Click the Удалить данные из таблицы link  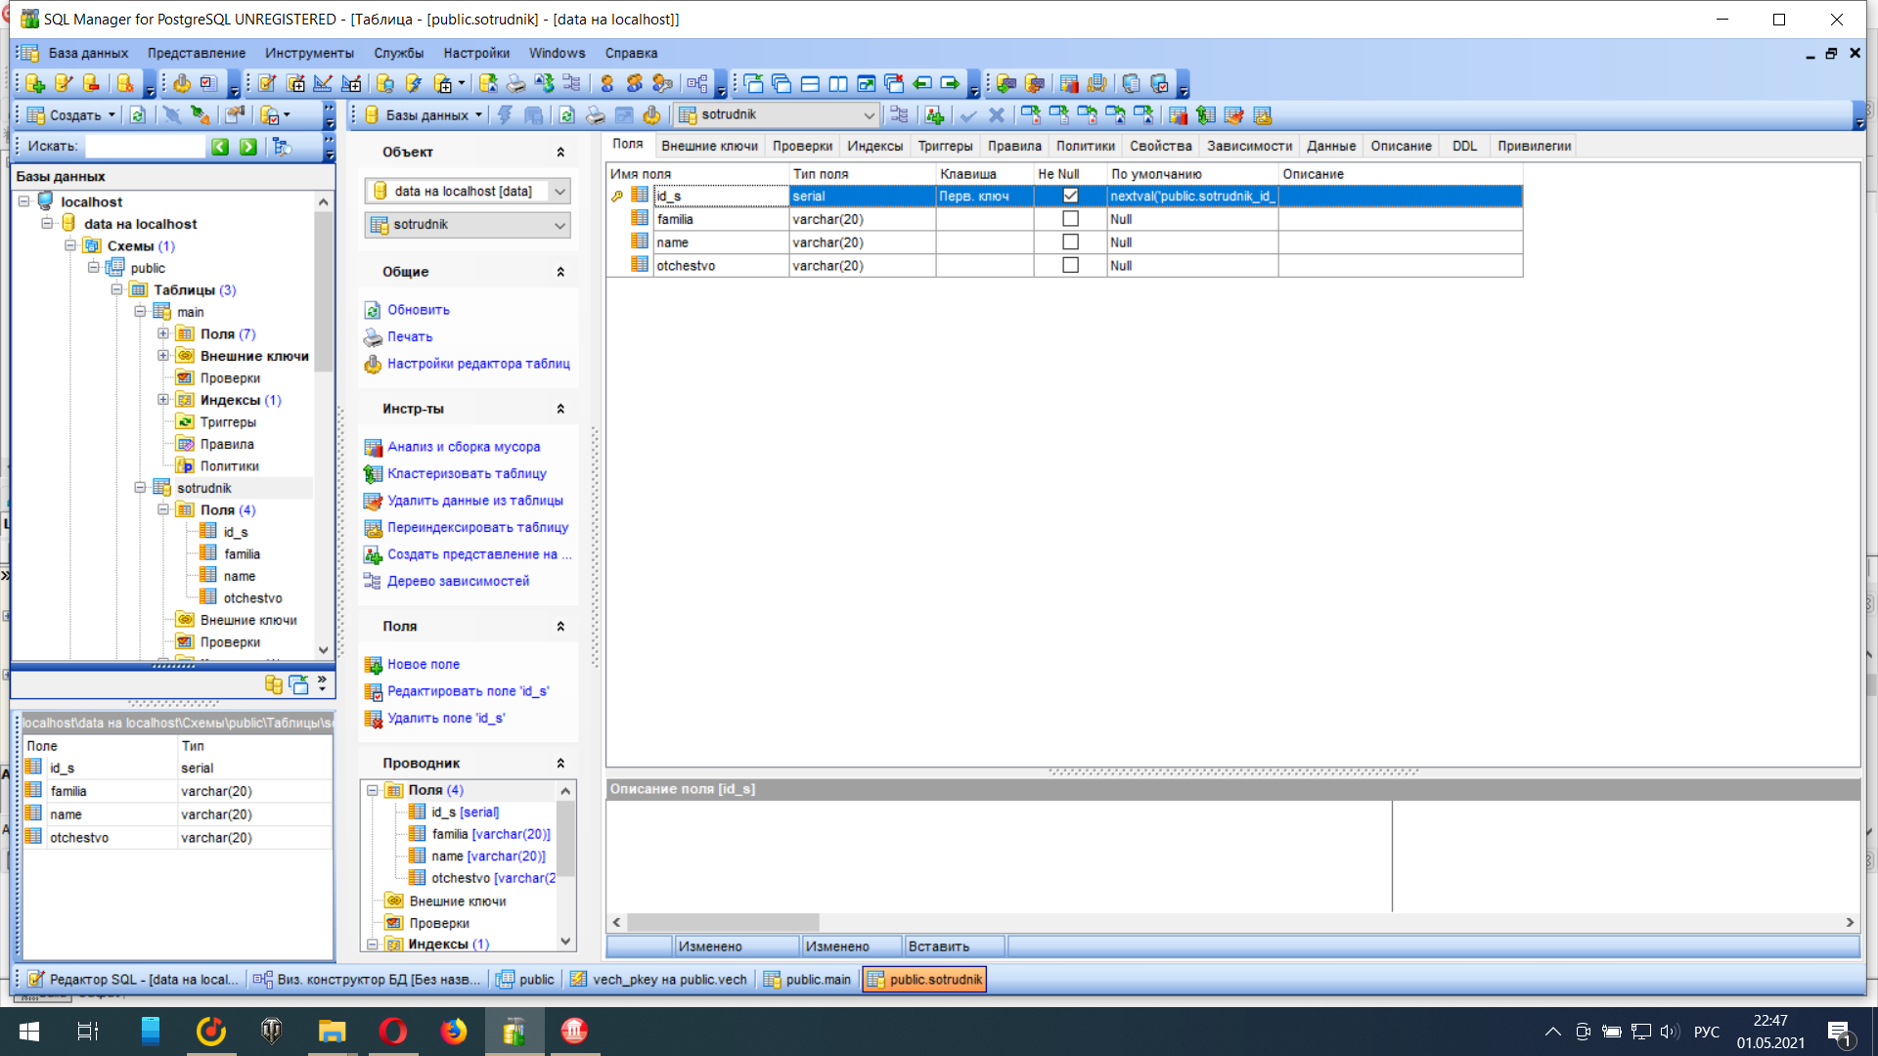click(475, 501)
